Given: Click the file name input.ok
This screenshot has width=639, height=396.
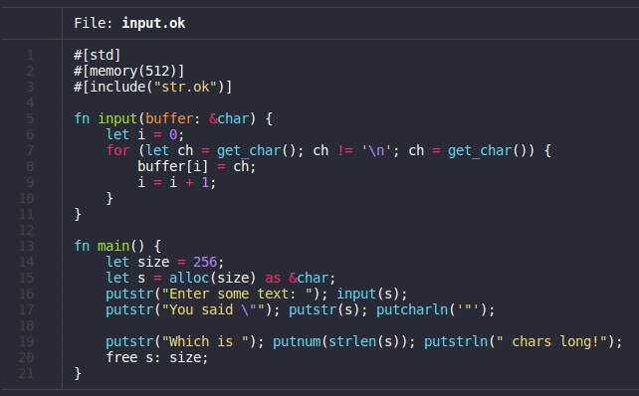Looking at the screenshot, I should pyautogui.click(x=153, y=23).
